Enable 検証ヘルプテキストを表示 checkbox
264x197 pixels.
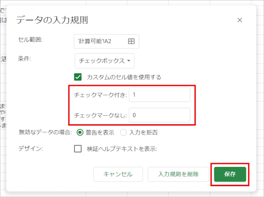tap(78, 149)
